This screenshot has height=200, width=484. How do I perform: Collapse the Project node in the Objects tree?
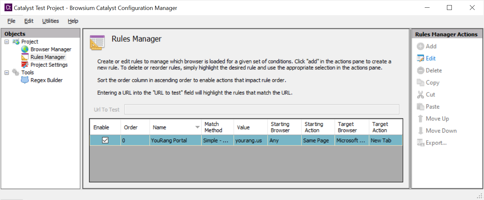[x=6, y=41]
